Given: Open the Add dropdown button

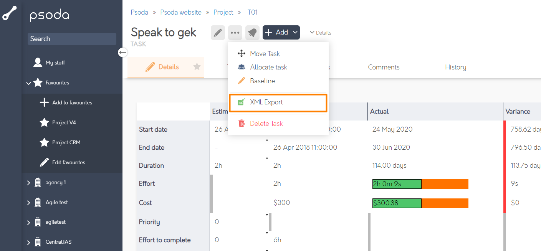Looking at the screenshot, I should (x=281, y=33).
